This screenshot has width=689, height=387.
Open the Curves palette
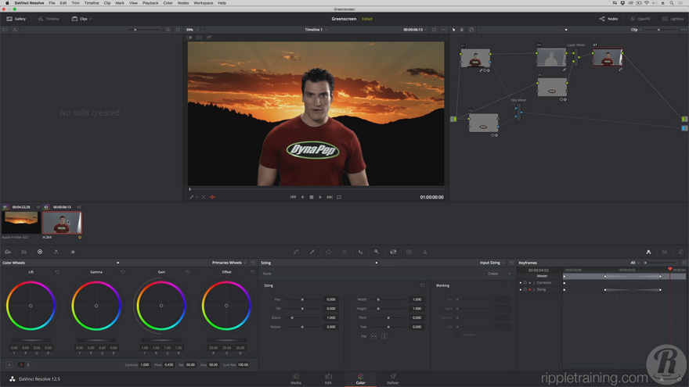(x=296, y=252)
